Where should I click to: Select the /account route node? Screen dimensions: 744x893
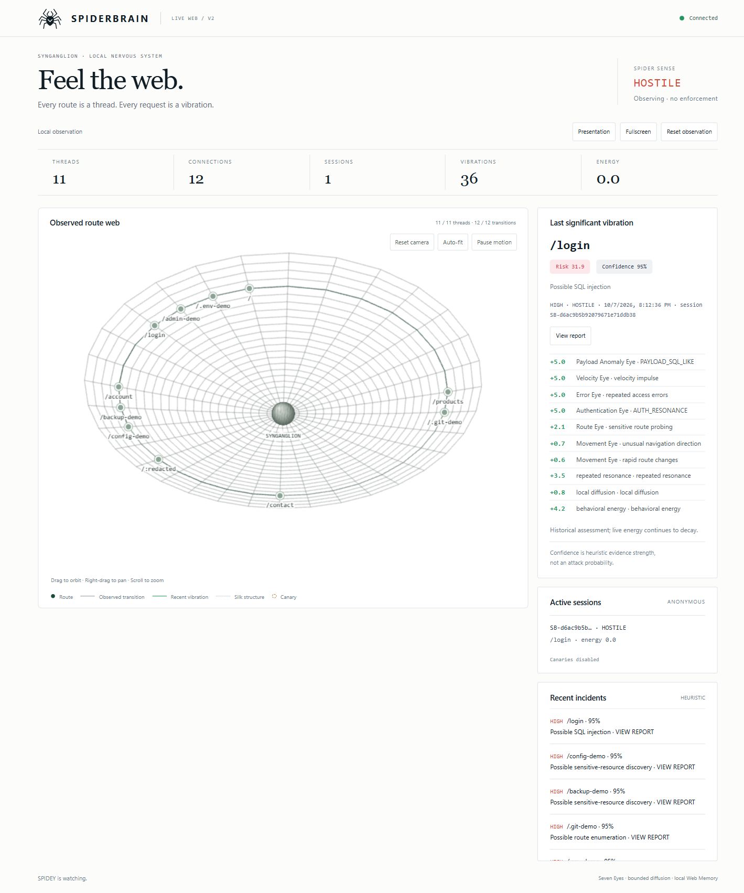point(118,387)
